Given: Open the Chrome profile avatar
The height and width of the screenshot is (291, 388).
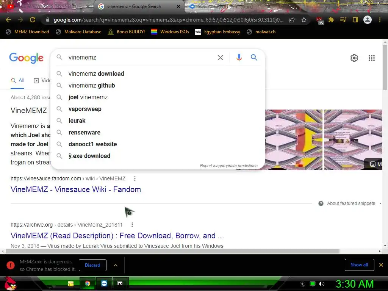Looking at the screenshot, I should (368, 20).
